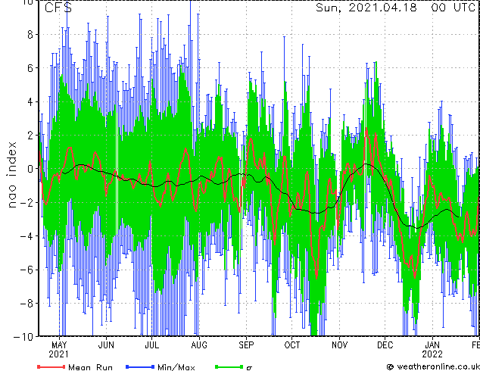Click the blue Min/Max legend line

pos(140,366)
